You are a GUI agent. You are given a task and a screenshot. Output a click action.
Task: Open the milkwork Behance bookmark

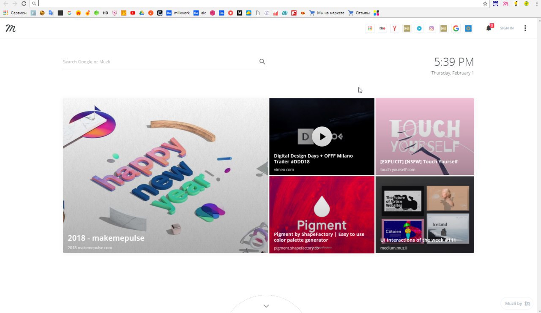[178, 13]
